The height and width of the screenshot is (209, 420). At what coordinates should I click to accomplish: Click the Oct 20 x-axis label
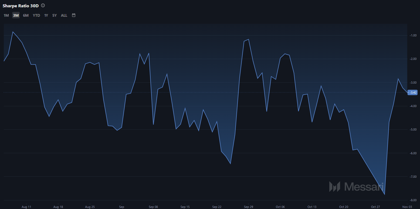[344, 207]
